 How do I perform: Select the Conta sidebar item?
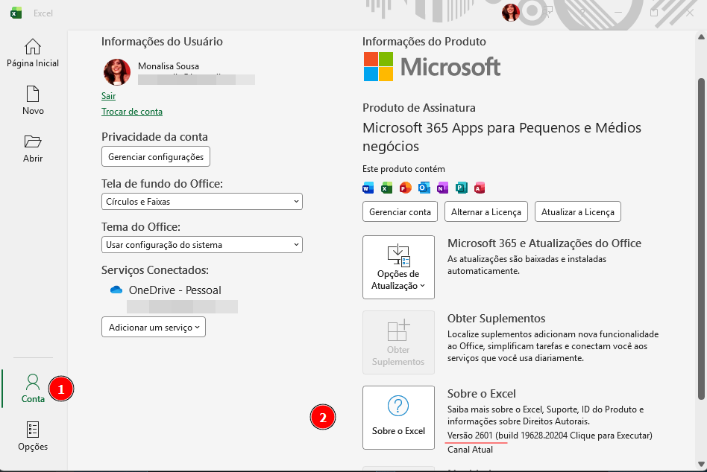point(33,389)
